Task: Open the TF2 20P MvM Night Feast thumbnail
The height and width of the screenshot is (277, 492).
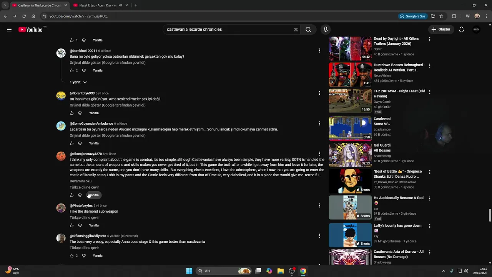Action: click(350, 101)
